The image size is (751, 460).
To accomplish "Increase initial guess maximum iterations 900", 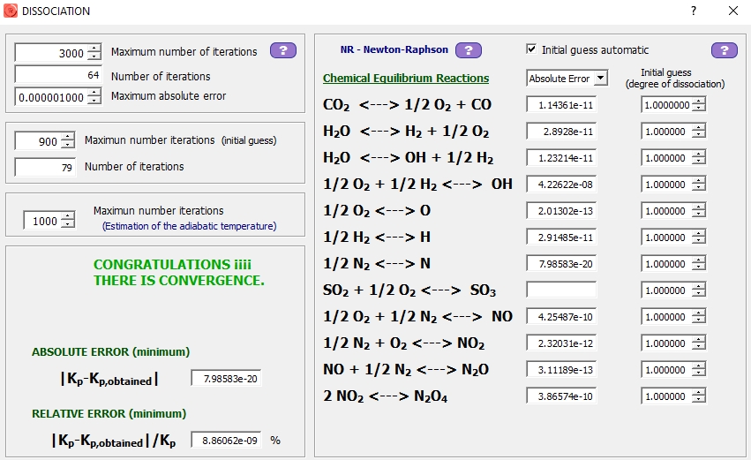I will [68, 137].
